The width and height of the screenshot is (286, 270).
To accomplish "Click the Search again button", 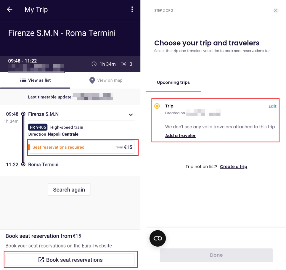I will tap(69, 189).
